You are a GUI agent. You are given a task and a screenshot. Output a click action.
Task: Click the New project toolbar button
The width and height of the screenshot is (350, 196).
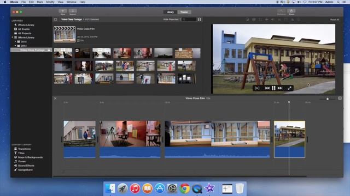63,12
